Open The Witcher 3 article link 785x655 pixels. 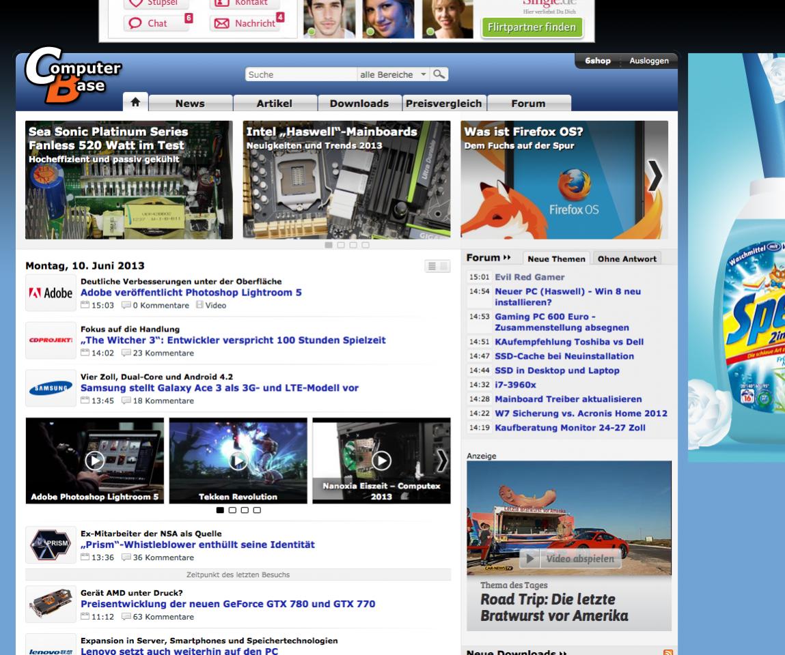click(233, 340)
